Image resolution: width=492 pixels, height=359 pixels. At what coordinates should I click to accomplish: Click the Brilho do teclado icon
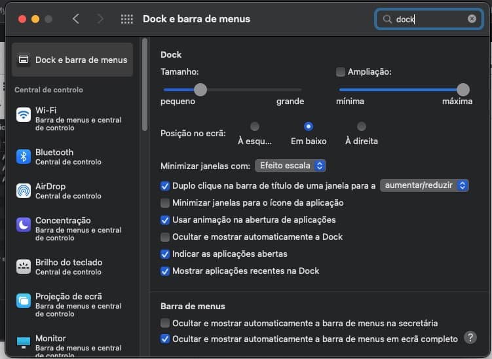coord(24,267)
